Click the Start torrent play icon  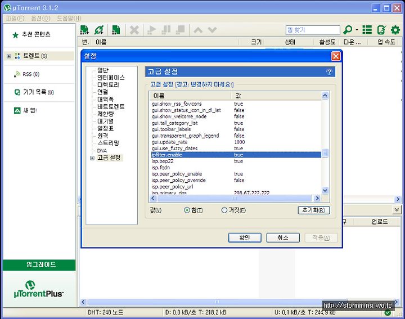152,30
